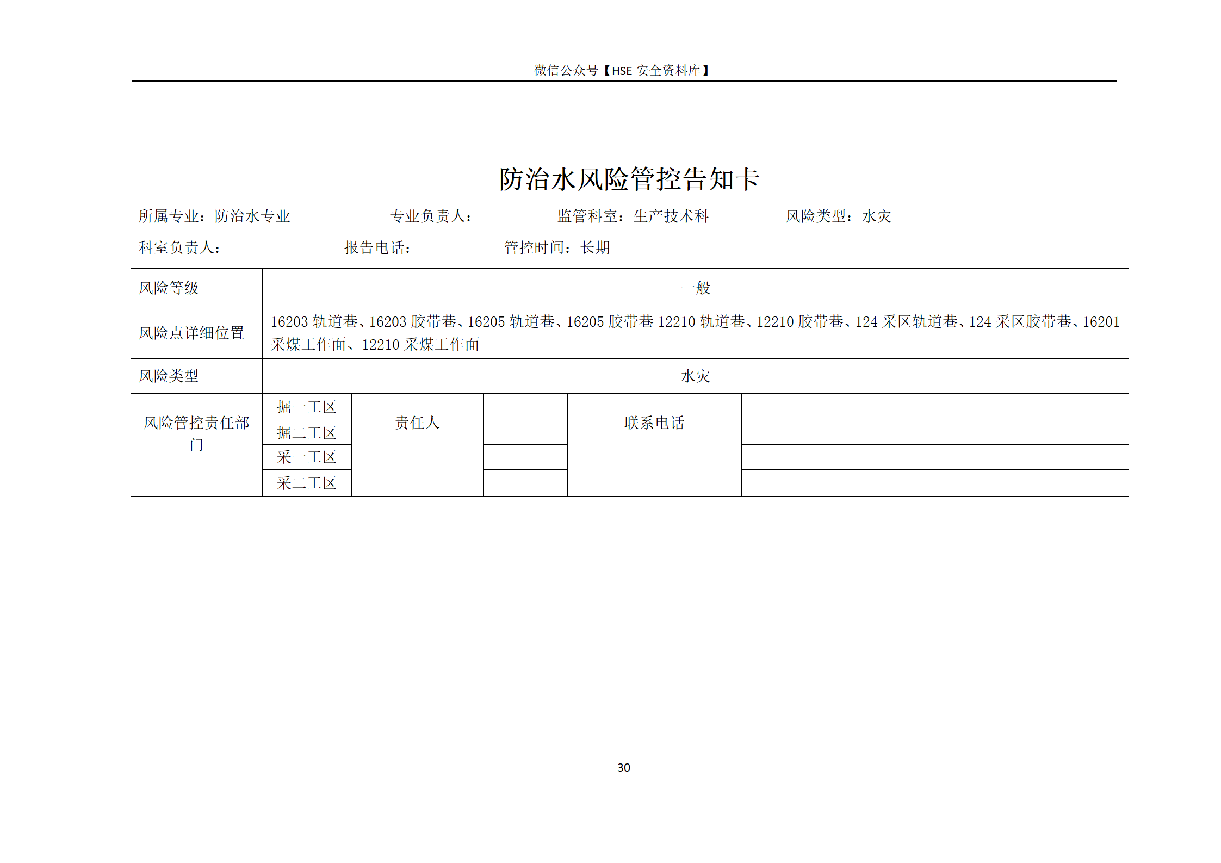Click the 科室负责人： label
Image resolution: width=1221 pixels, height=863 pixels.
(179, 248)
